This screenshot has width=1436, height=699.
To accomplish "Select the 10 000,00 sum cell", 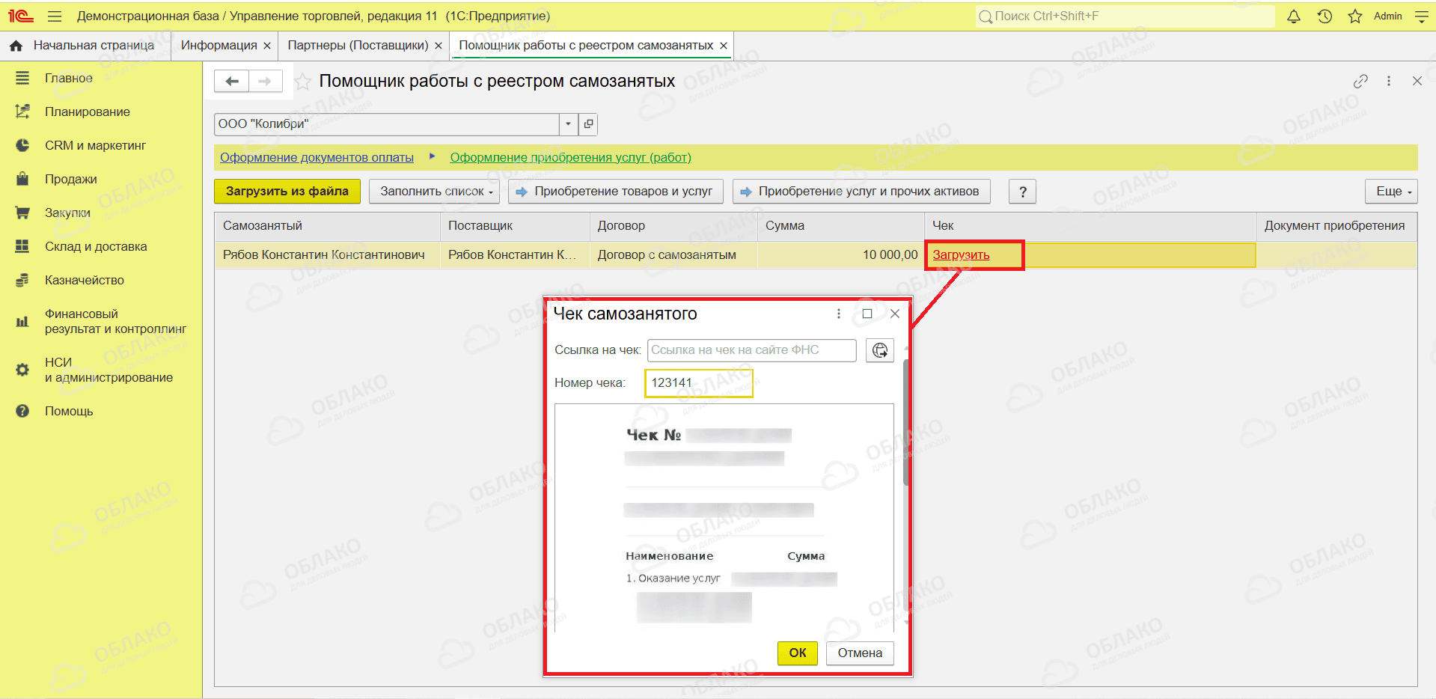I will tap(842, 255).
